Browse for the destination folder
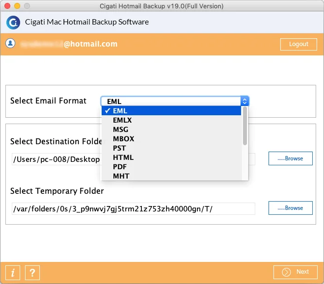Image resolution: width=324 pixels, height=284 pixels. (x=290, y=158)
